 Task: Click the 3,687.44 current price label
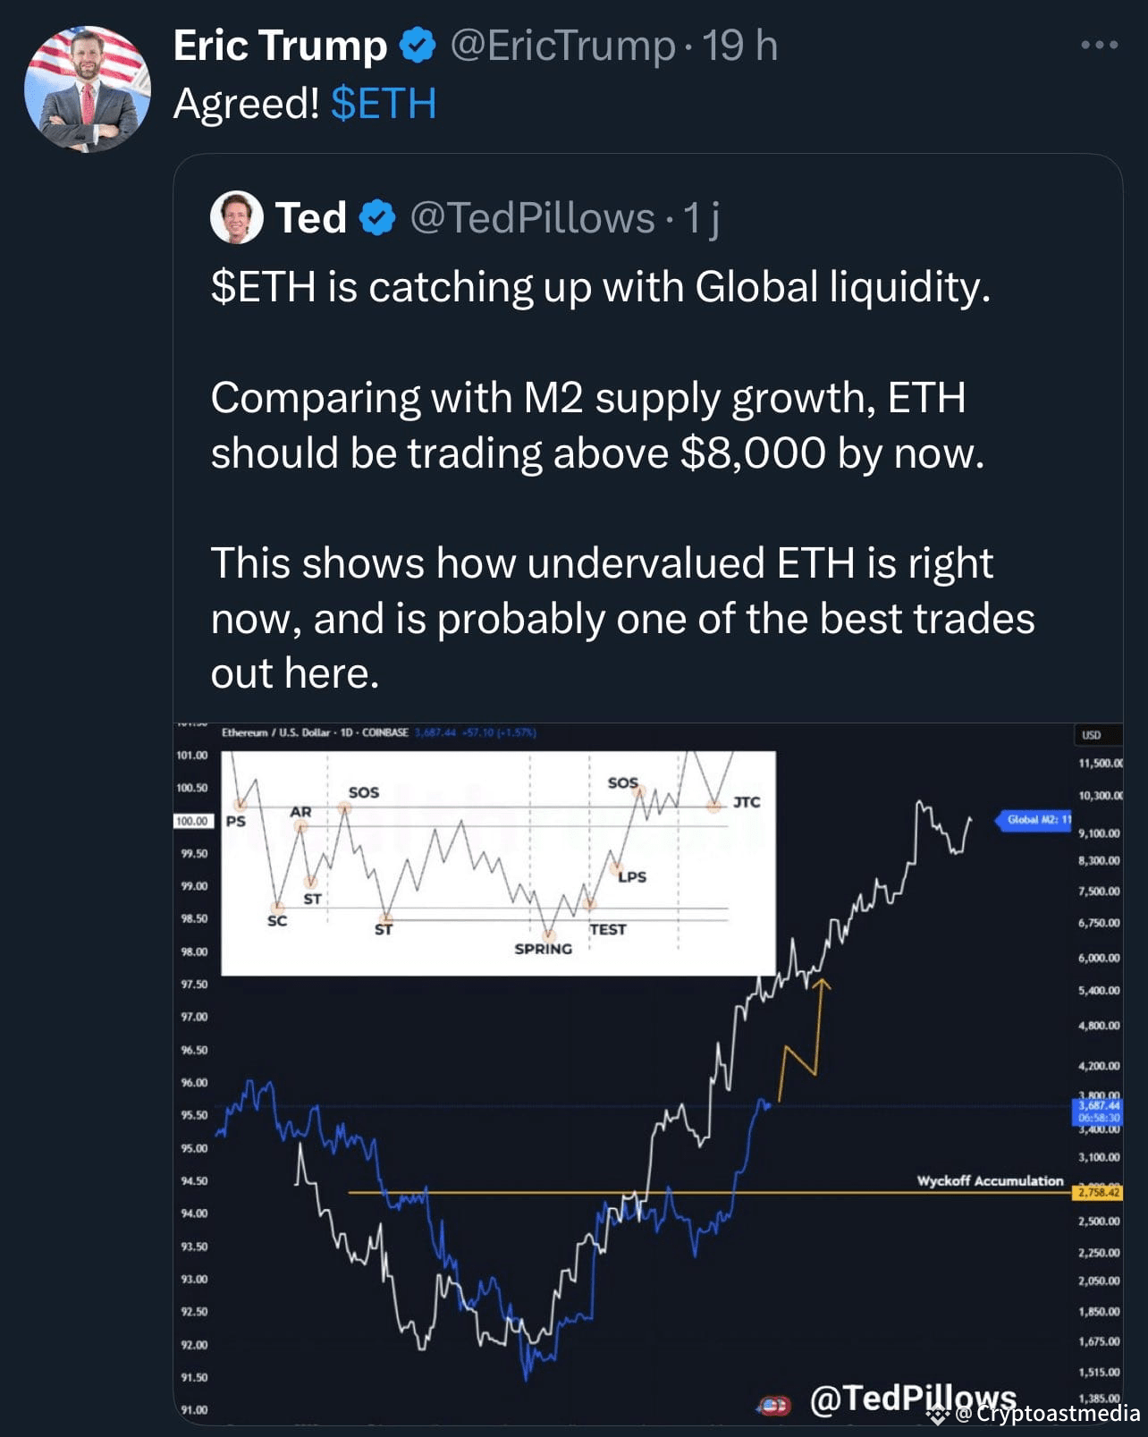click(x=1097, y=1106)
